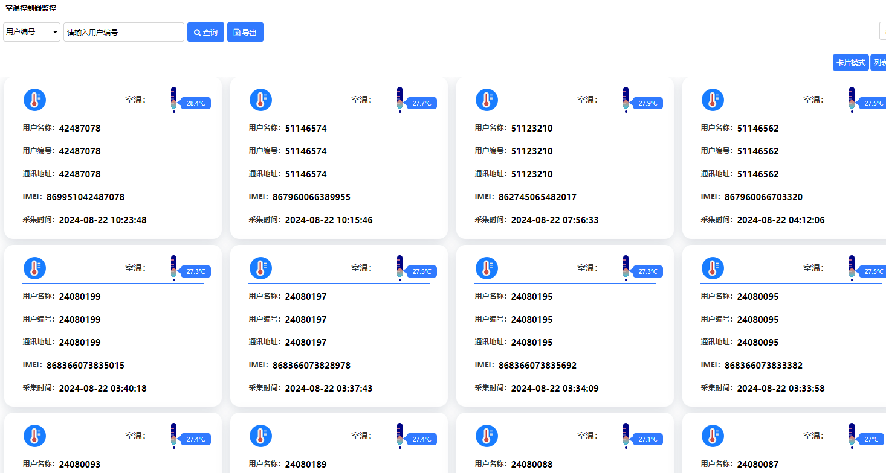
Task: Click thermometer icon on card 24080195
Action: [x=487, y=268]
